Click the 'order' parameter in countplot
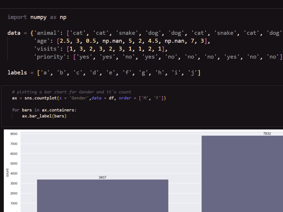Screen dimensions: 283x212 (125, 98)
